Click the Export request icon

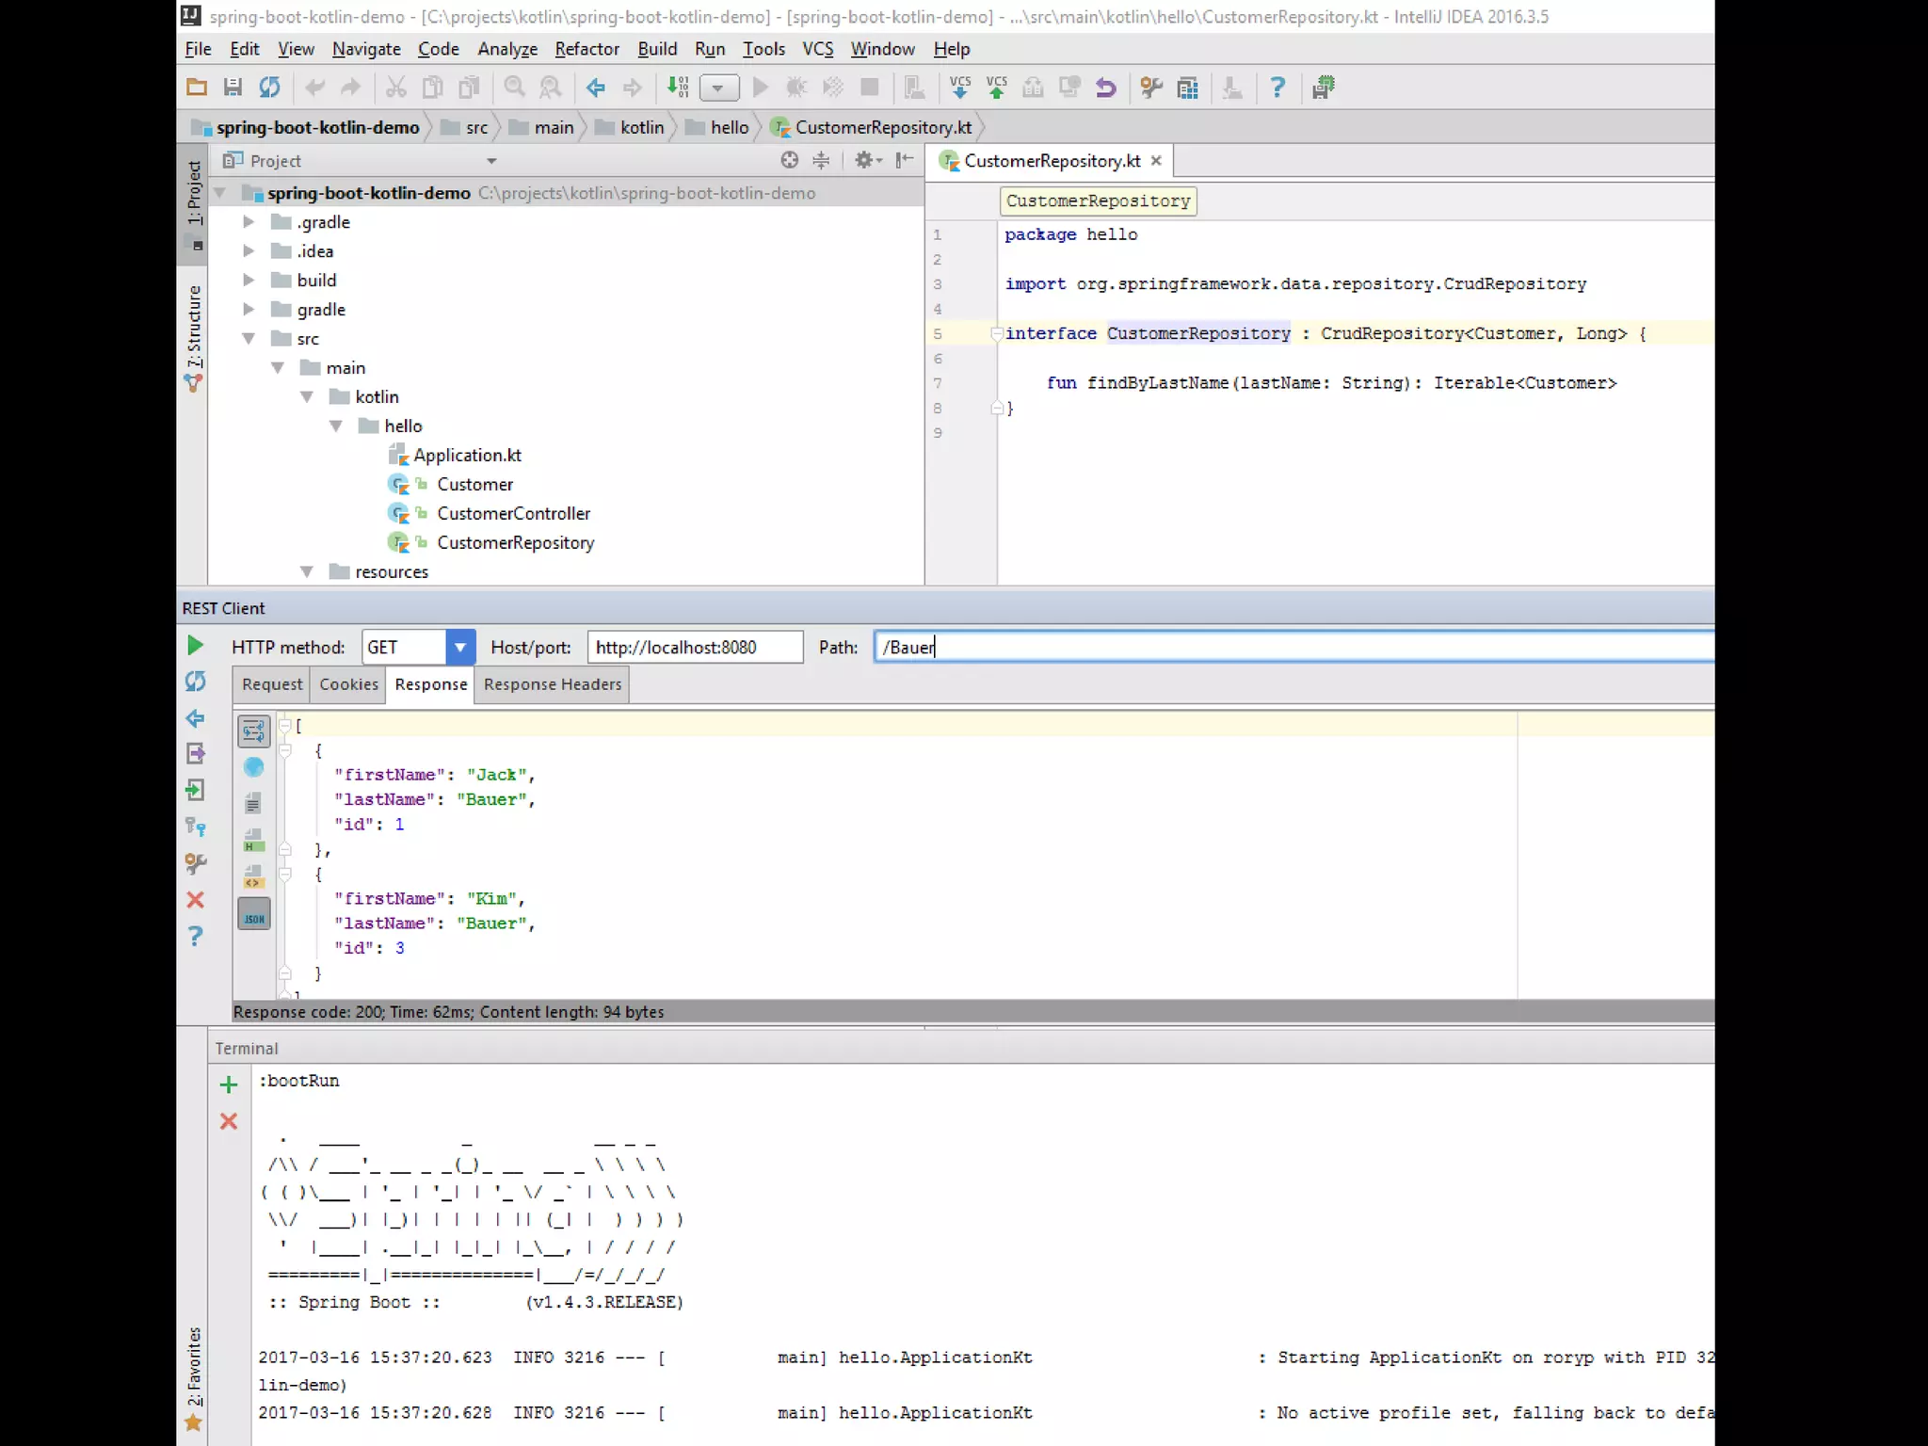(x=195, y=754)
